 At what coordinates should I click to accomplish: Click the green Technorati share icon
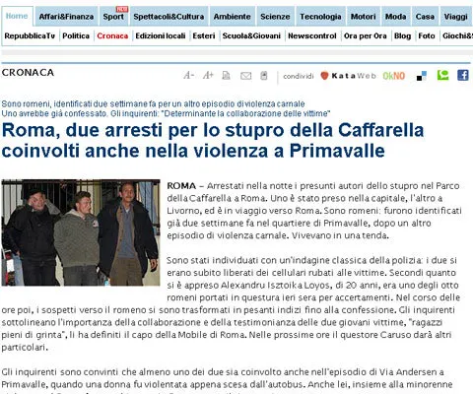[442, 75]
